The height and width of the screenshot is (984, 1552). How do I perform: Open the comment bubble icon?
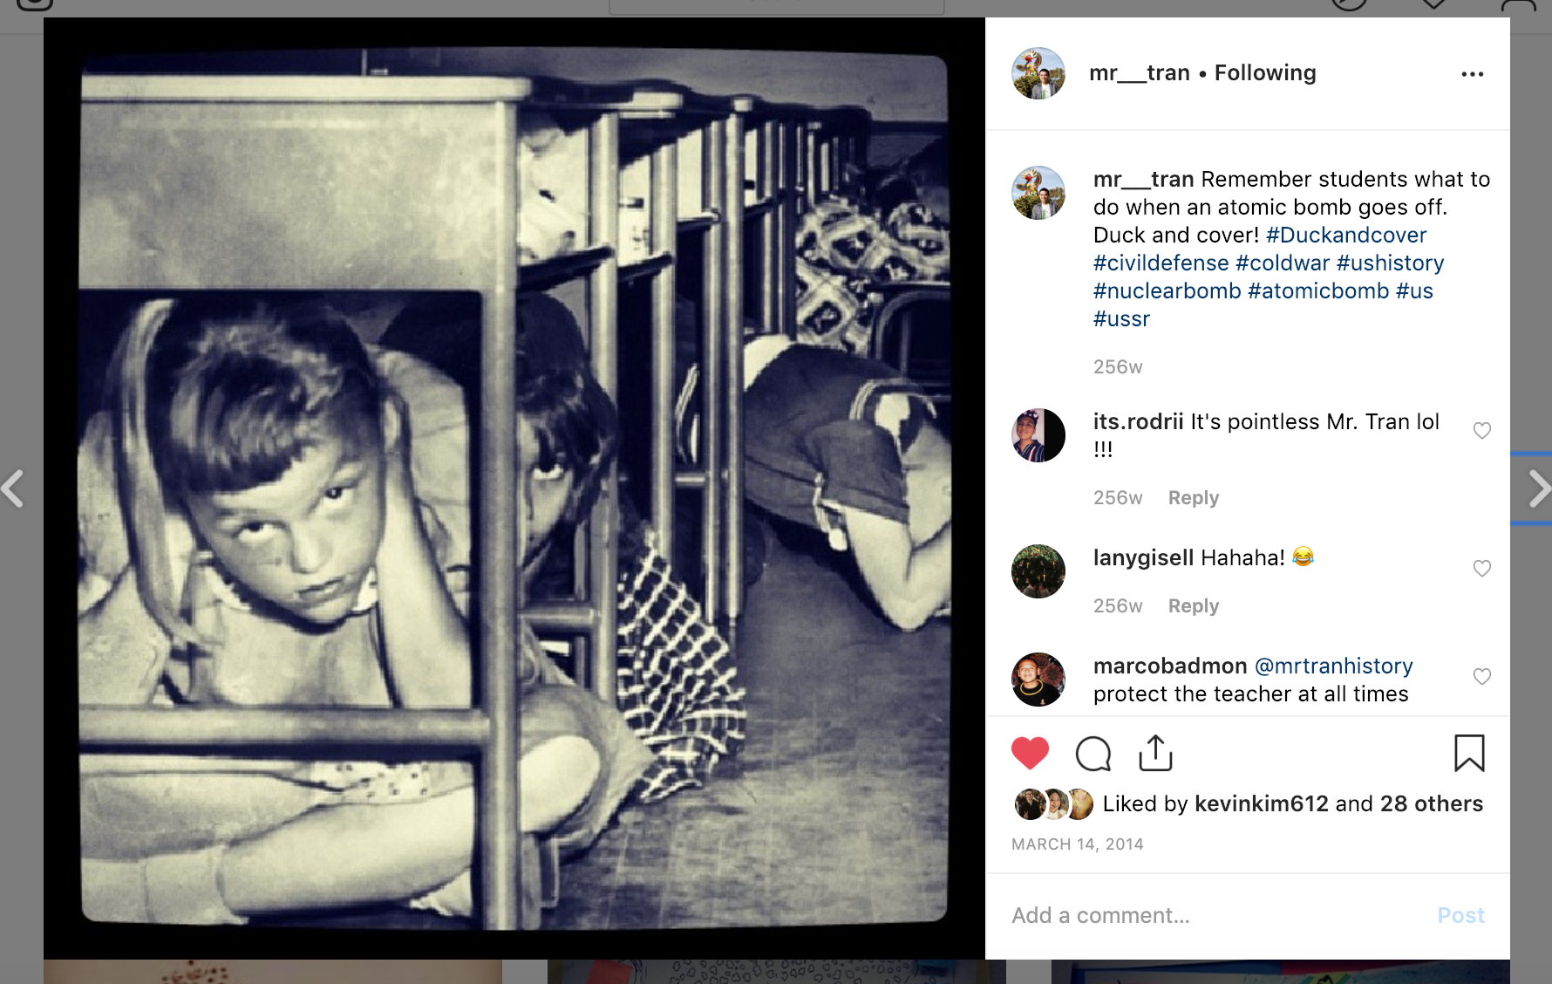click(x=1093, y=754)
